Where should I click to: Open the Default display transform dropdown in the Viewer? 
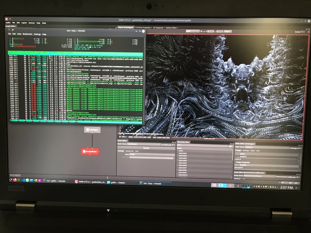[228, 32]
